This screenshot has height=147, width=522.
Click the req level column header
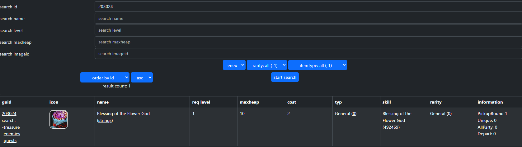(x=201, y=102)
